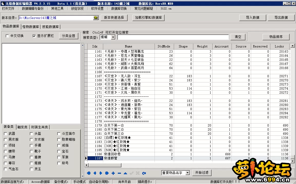Go to previous record arrow

coord(95,173)
